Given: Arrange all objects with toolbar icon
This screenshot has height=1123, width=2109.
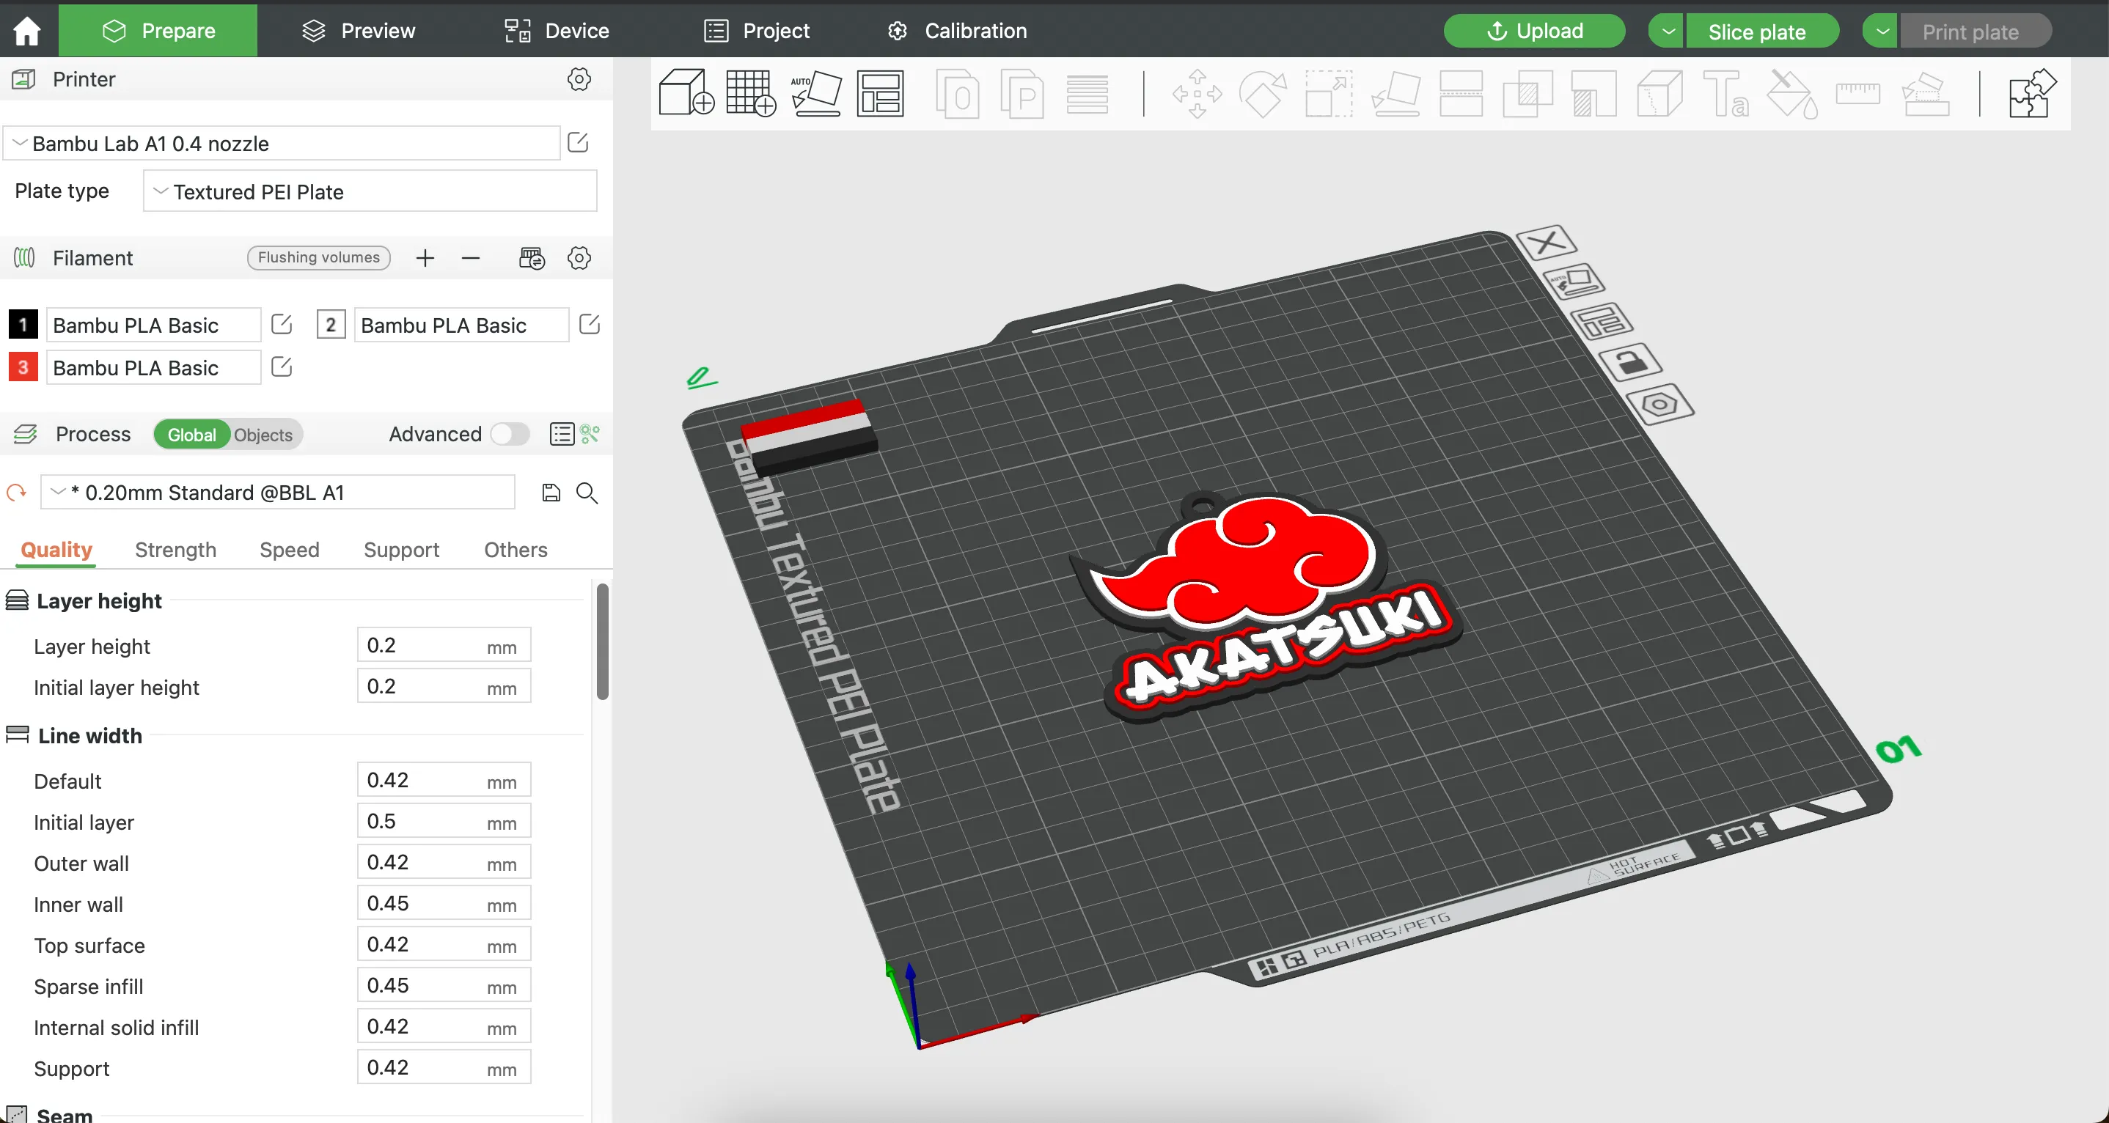Looking at the screenshot, I should [x=880, y=93].
